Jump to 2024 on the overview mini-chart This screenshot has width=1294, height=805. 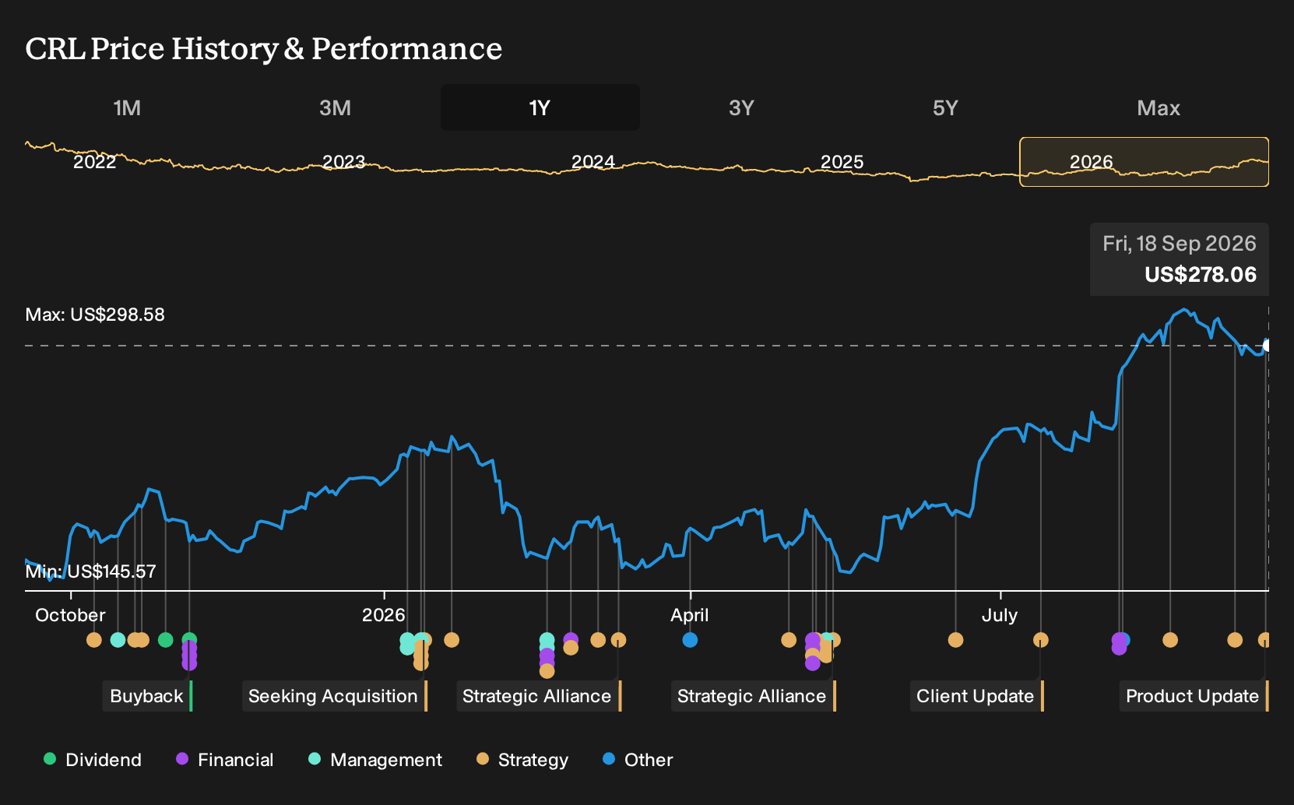coord(592,162)
